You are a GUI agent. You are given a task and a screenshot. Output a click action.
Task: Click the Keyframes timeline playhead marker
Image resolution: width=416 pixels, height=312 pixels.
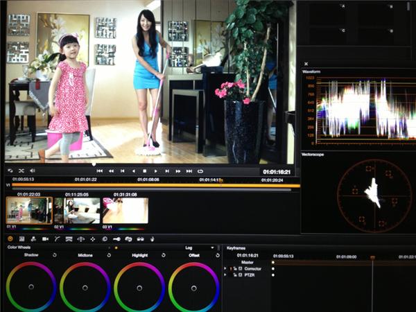[372, 257]
